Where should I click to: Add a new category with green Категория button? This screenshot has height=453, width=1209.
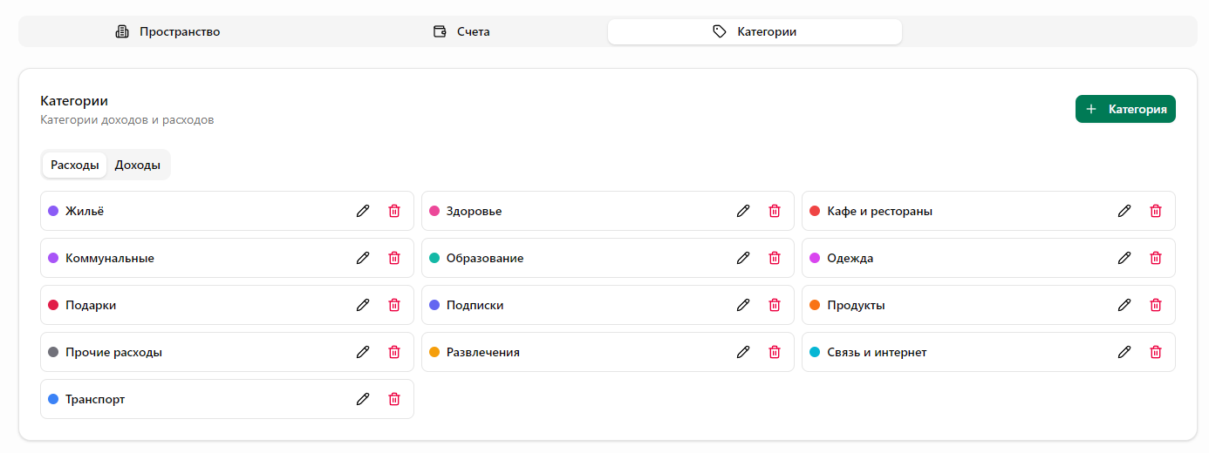(1125, 109)
